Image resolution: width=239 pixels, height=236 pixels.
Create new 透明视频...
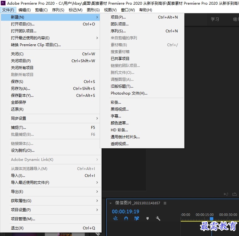(x=142, y=144)
